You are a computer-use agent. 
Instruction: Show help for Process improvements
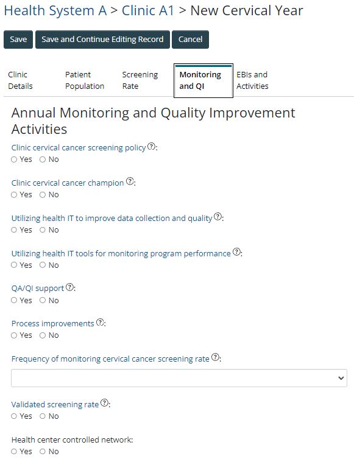pyautogui.click(x=100, y=322)
